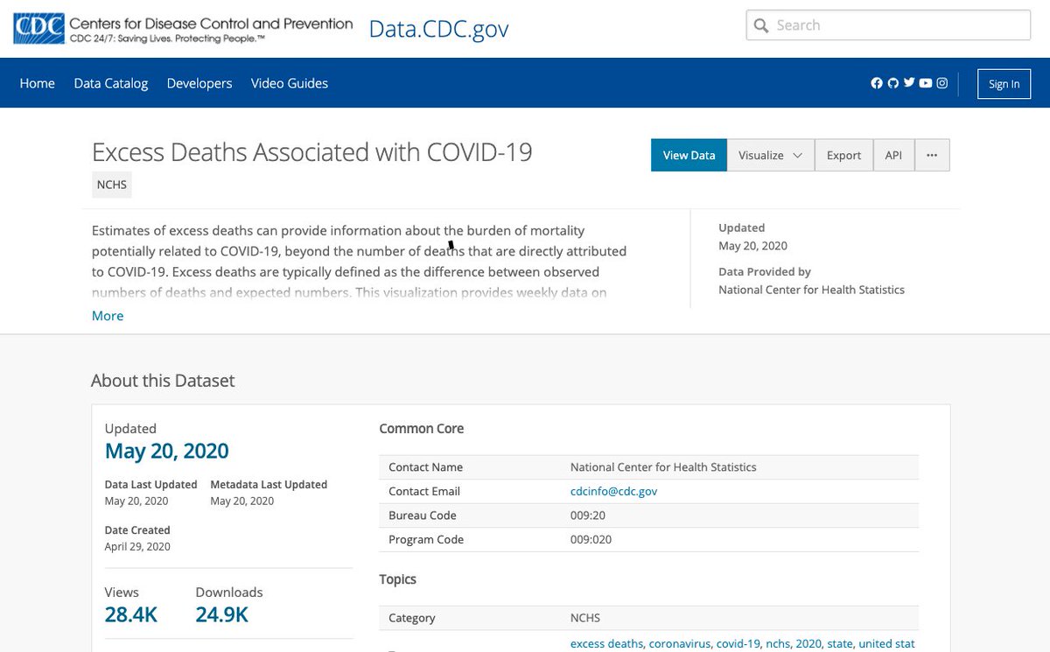
Task: Focus the Search input field
Action: click(887, 25)
